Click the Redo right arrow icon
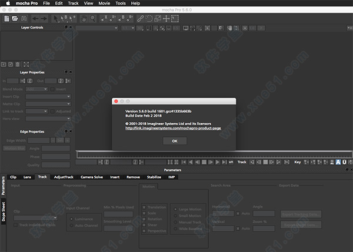Viewport: 353px width, 252px height. 44,19
